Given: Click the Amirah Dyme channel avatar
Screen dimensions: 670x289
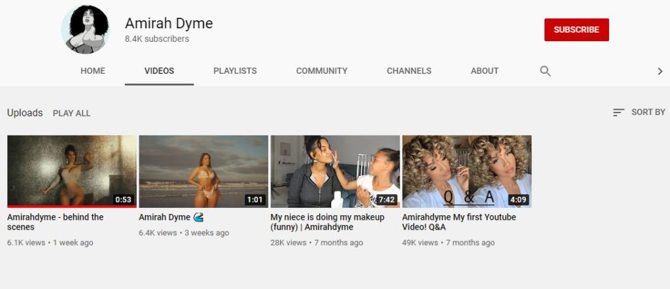Looking at the screenshot, I should coord(85,29).
